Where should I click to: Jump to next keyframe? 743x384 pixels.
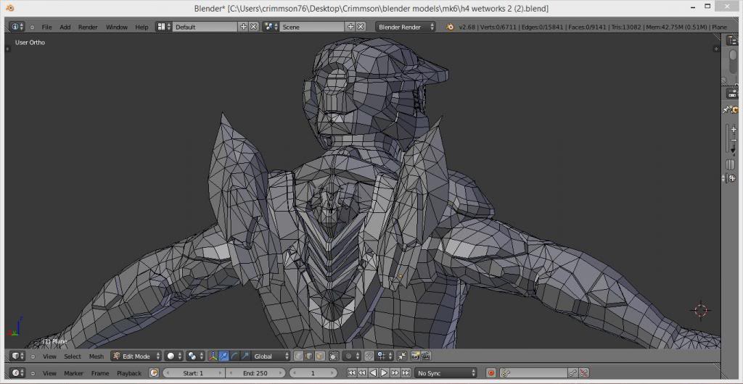pyautogui.click(x=395, y=373)
